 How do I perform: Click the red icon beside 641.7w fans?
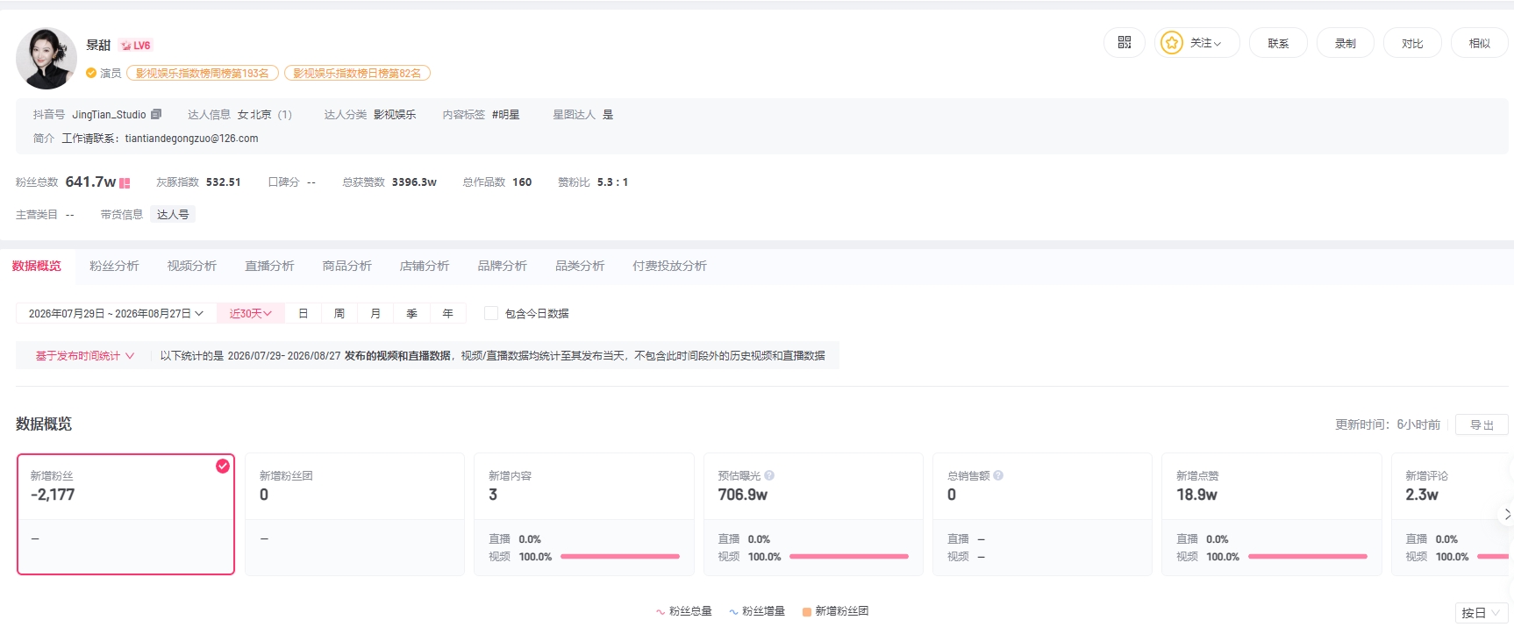pos(125,183)
